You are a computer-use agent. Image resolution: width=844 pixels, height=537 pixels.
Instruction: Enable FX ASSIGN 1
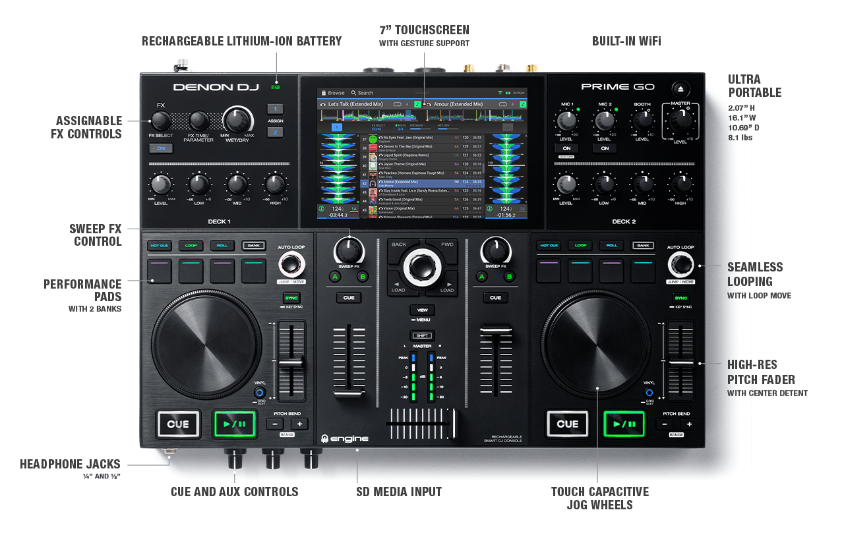(275, 109)
